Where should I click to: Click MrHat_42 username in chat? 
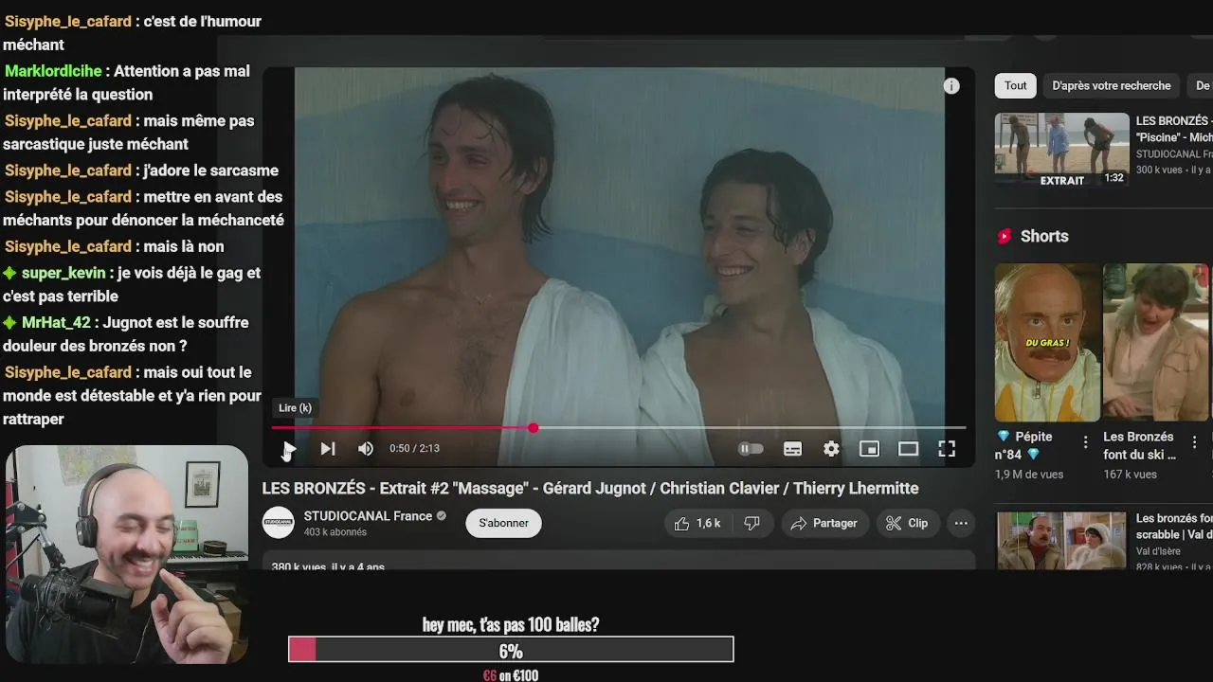tap(56, 322)
